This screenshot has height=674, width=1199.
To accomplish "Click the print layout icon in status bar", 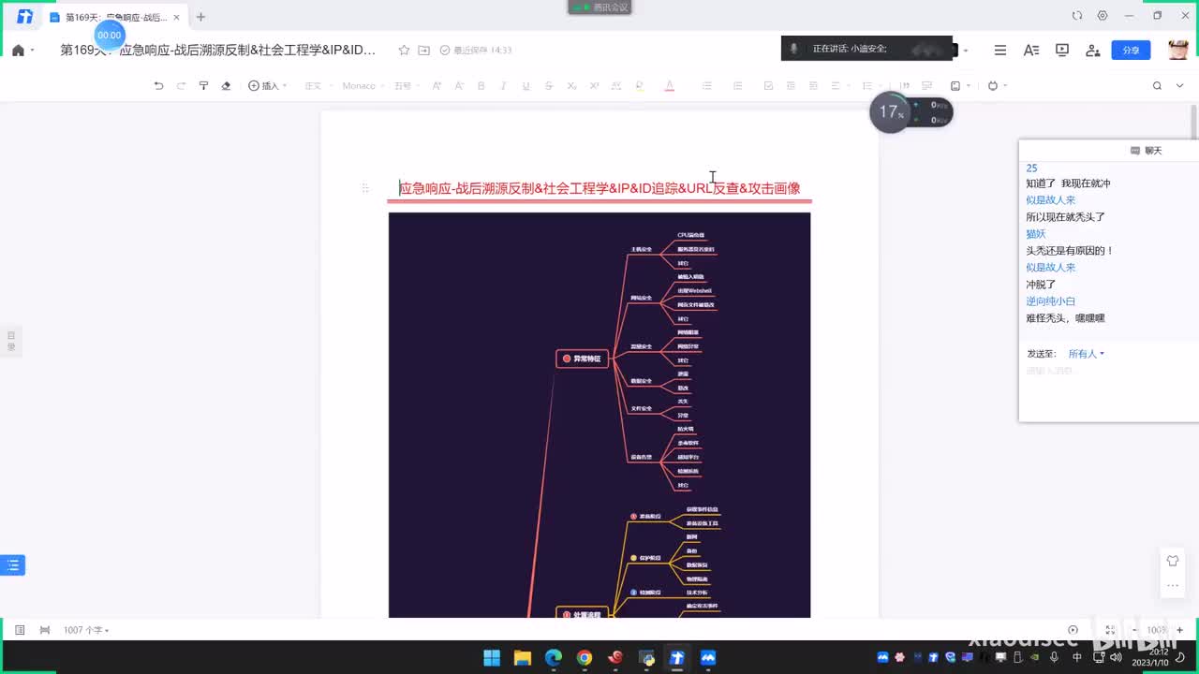I will coord(45,631).
